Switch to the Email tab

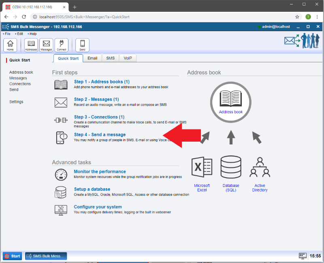point(92,58)
